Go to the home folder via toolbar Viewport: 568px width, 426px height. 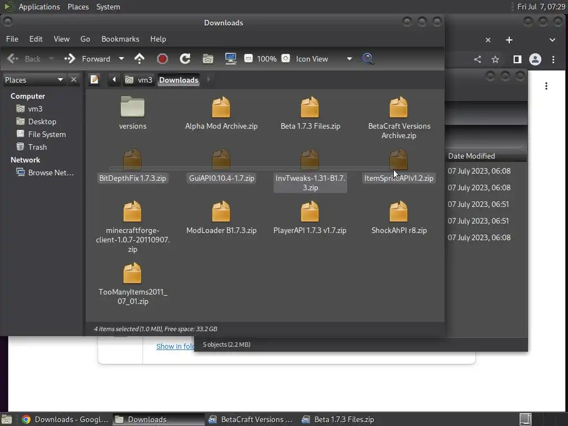pyautogui.click(x=208, y=59)
